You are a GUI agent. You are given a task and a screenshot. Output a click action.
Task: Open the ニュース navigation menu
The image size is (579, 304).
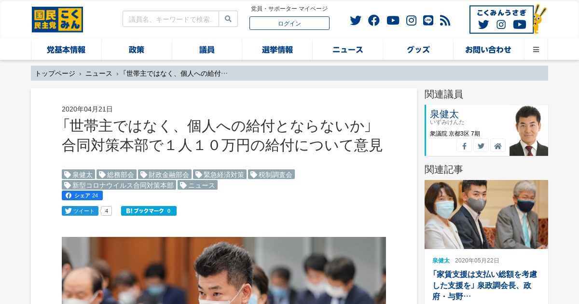[348, 50]
